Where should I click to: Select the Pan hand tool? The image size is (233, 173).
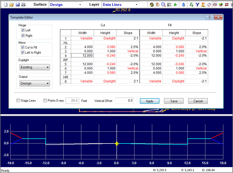tap(158, 5)
